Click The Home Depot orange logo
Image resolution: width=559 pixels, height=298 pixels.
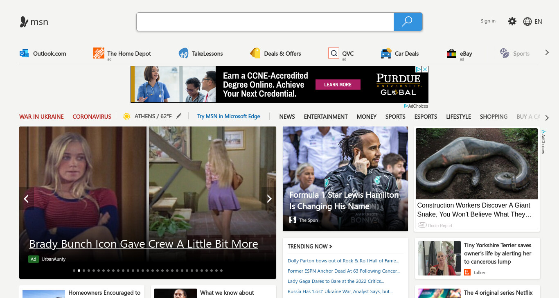pyautogui.click(x=99, y=53)
